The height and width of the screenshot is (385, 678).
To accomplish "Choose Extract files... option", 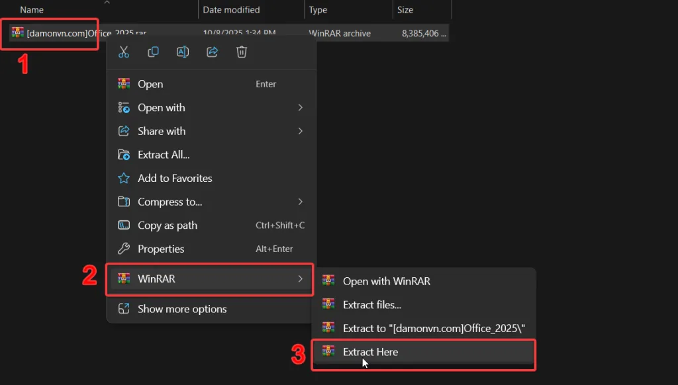I will [x=372, y=304].
